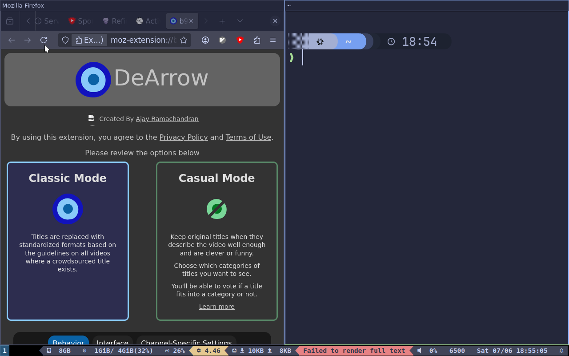Viewport: 569px width, 356px height.
Task: Click the network upload 8KB indicator
Action: (279, 351)
